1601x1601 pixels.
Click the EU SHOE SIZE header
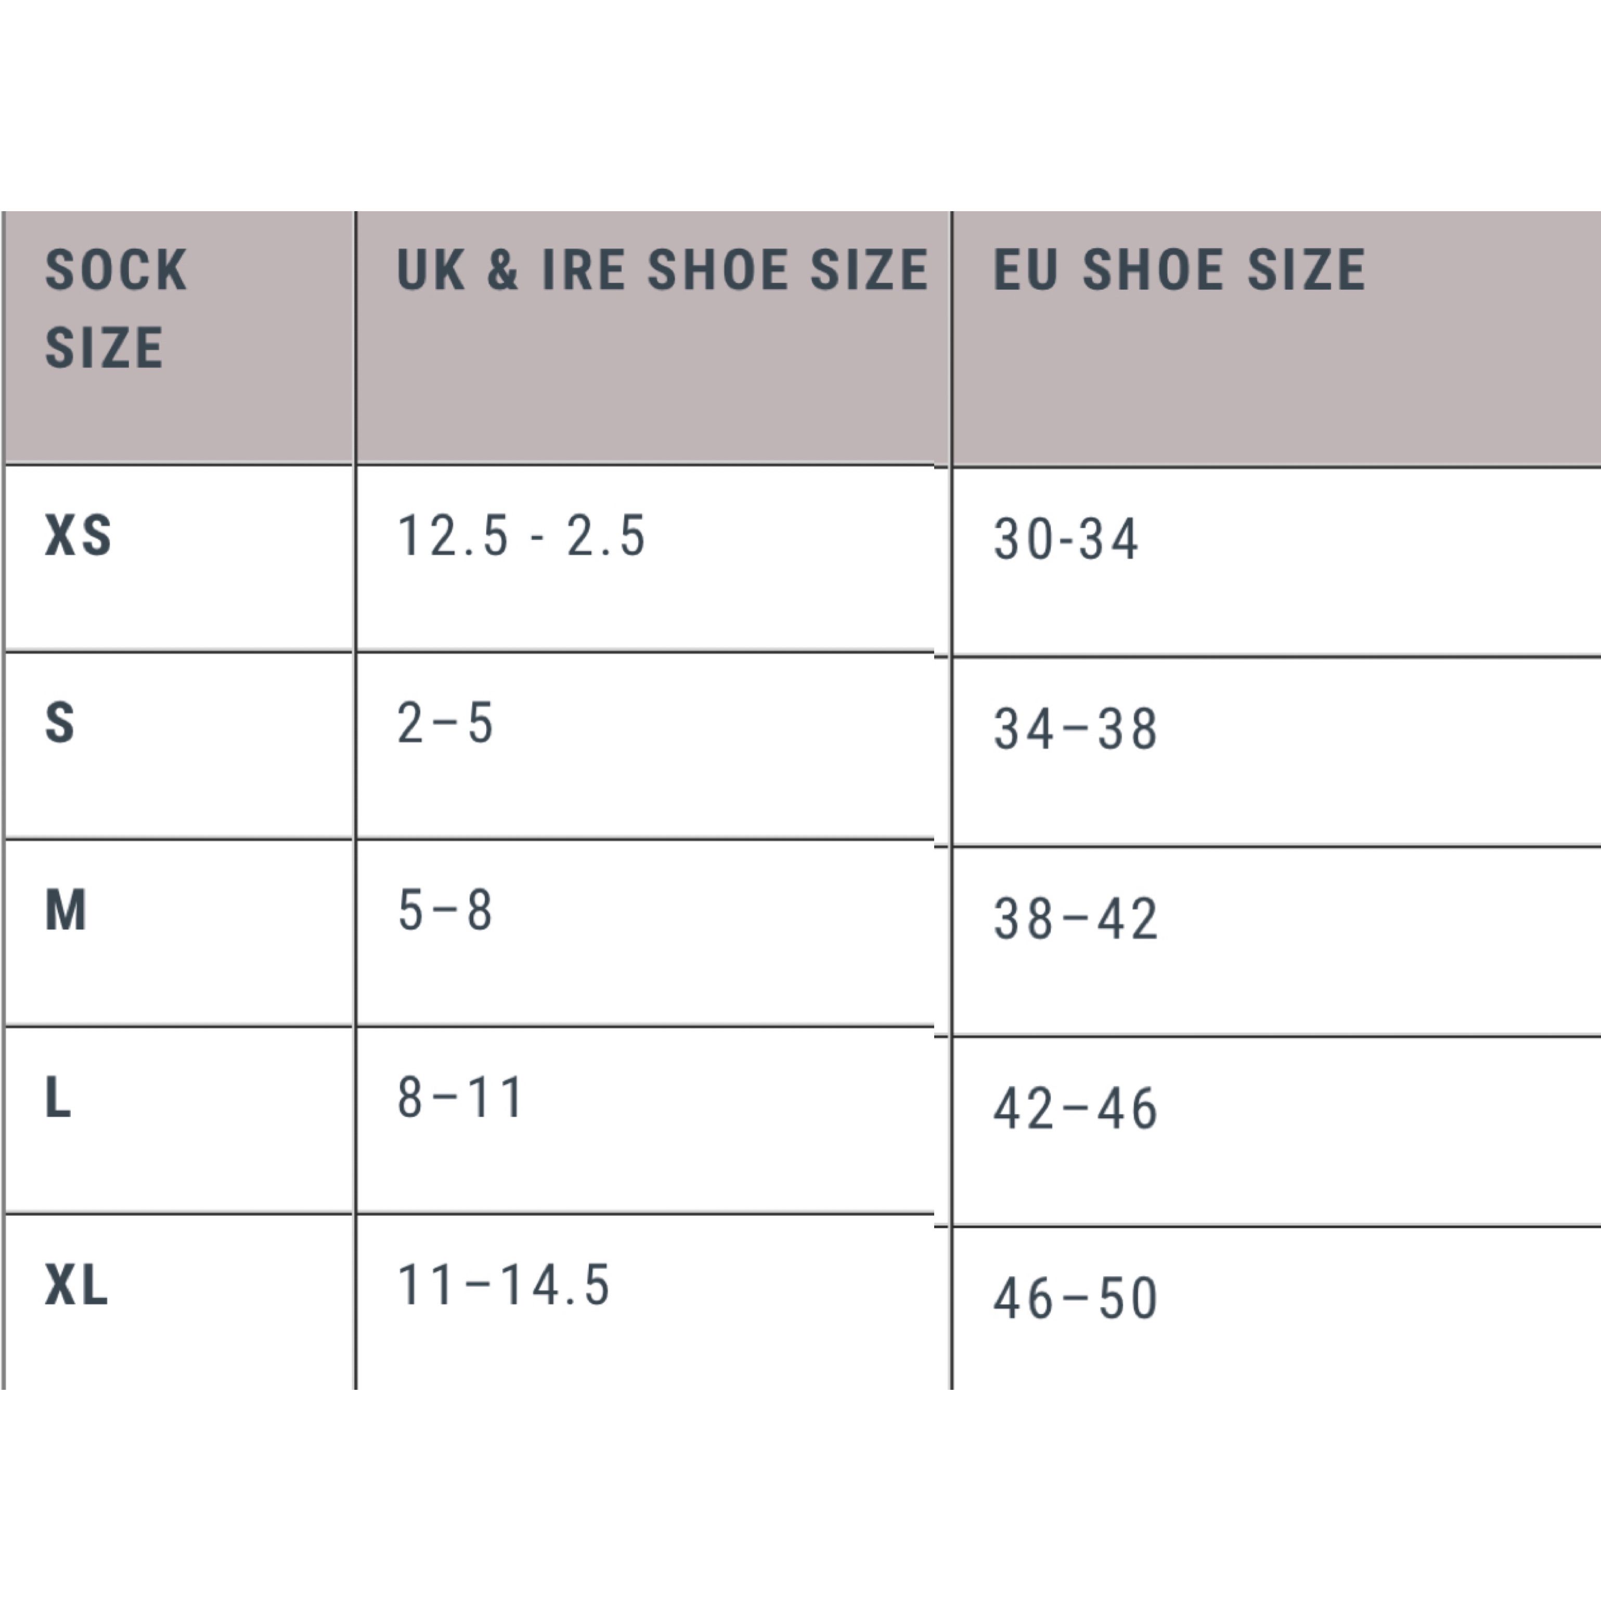[x=1179, y=270]
